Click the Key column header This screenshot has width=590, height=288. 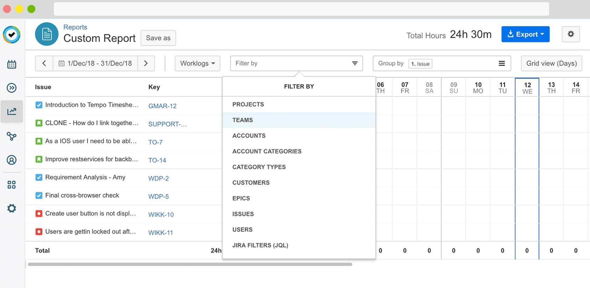pyautogui.click(x=154, y=87)
